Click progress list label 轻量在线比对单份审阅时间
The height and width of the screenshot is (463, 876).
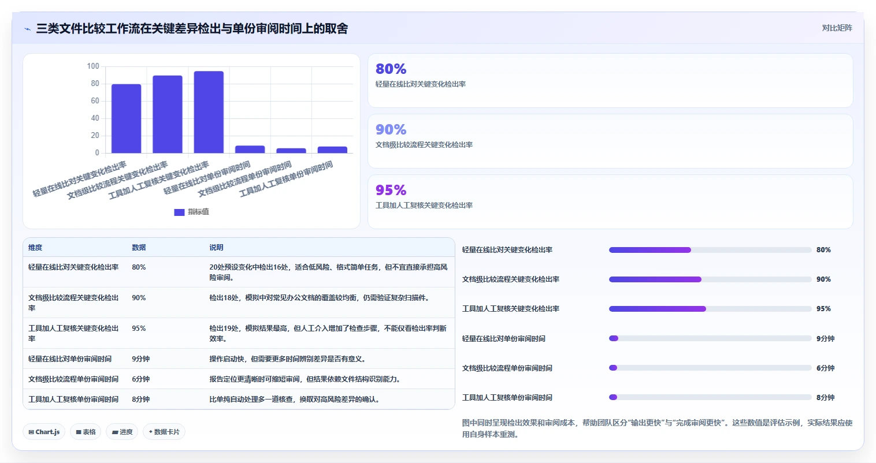(x=504, y=338)
